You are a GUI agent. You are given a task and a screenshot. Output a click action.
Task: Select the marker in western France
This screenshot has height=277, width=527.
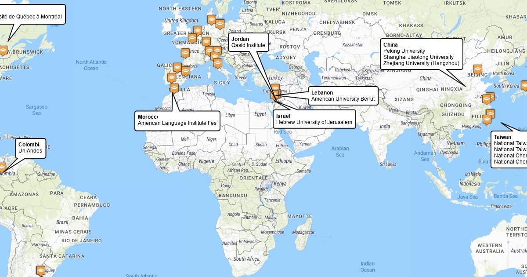point(185,53)
